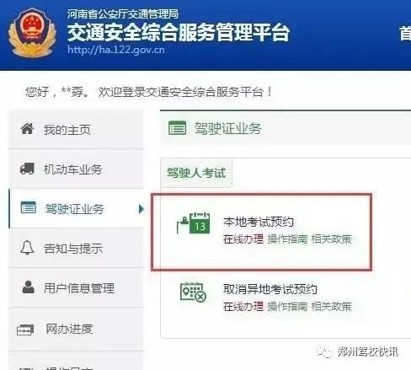Image resolution: width=411 pixels, height=370 pixels.
Task: Click 在线办理 under 本地考试预约
Action: click(243, 239)
